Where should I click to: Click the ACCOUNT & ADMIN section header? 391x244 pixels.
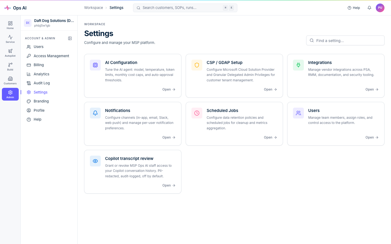tap(40, 38)
